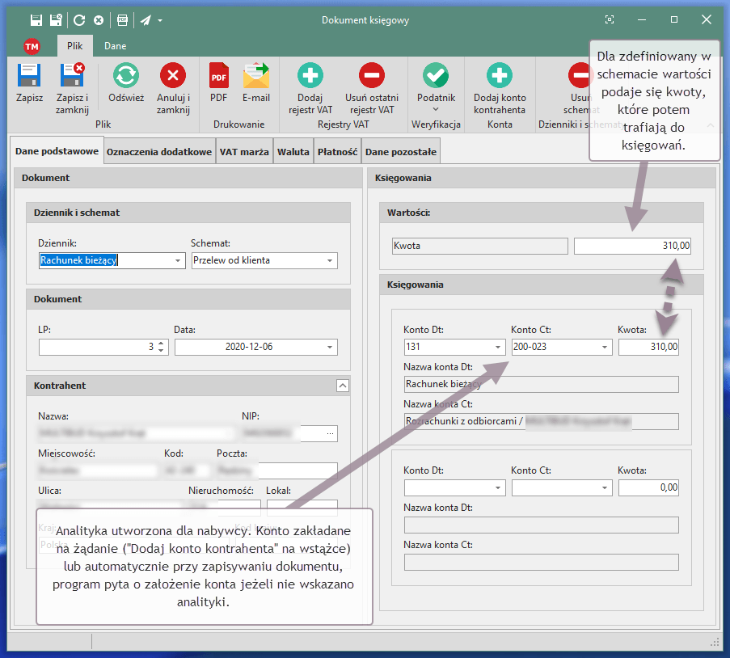The image size is (730, 658).
Task: Click Usuń ostatni rejestr VAT icon
Action: point(372,77)
